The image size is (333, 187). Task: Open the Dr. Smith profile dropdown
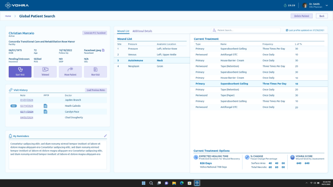[x=326, y=5]
